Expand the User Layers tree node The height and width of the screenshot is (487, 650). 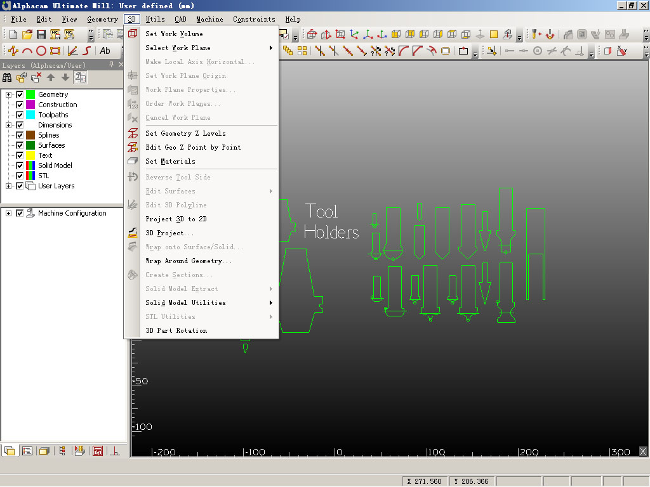(x=8, y=186)
